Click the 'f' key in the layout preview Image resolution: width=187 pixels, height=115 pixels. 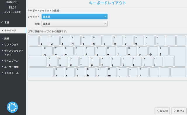(84, 62)
